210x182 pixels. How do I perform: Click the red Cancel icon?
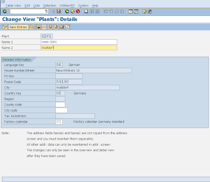pyautogui.click(x=78, y=11)
